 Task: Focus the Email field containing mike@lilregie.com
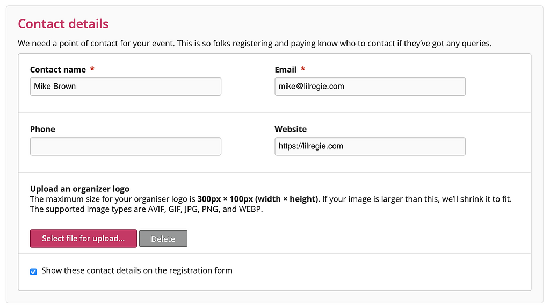pos(370,87)
